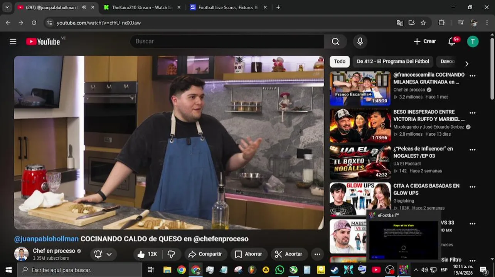495x277 pixels.
Task: Open the YouTube guide hamburger menu
Action: pos(13,42)
